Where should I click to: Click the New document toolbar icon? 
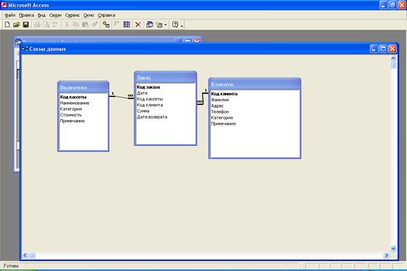[7, 25]
